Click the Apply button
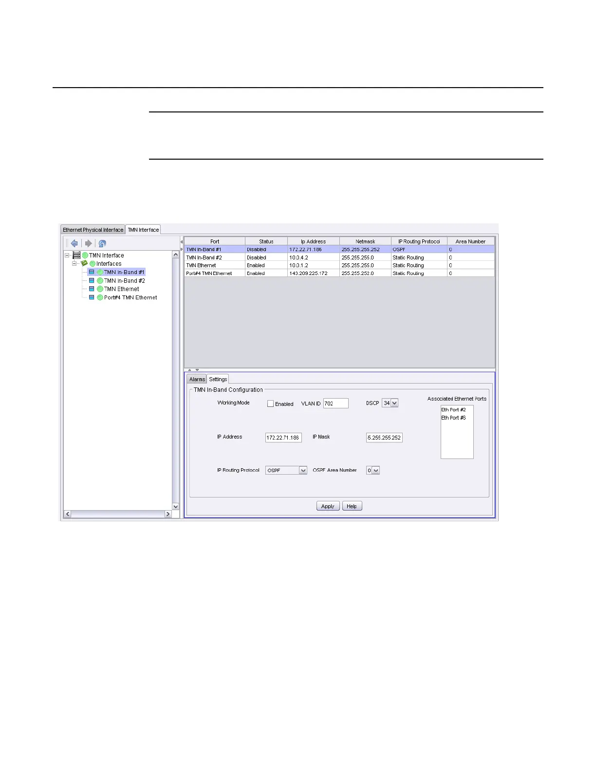The width and height of the screenshot is (596, 771). (328, 506)
